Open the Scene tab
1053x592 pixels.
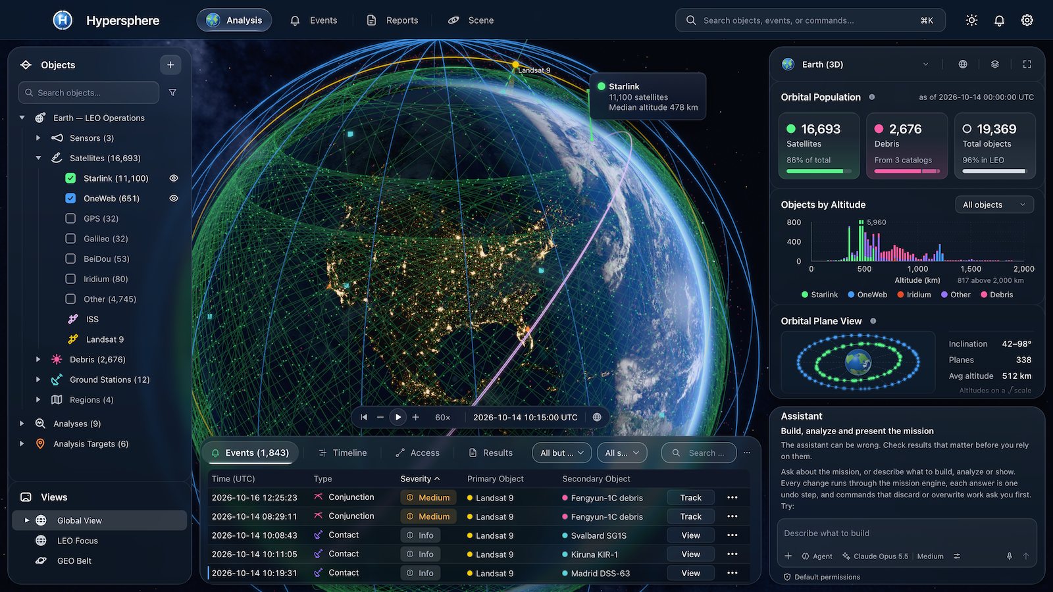pos(471,20)
